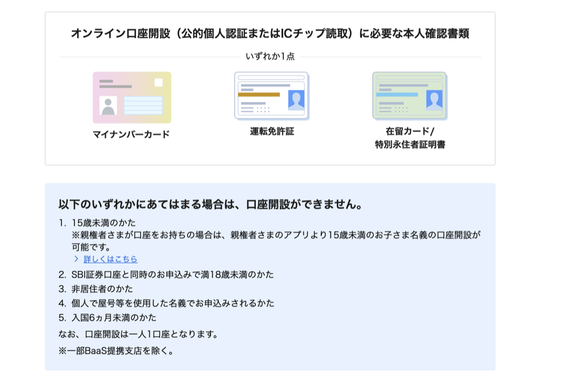This screenshot has height=380, width=578.
Task: Click list item 非居住者のかた
Action: [x=102, y=289]
